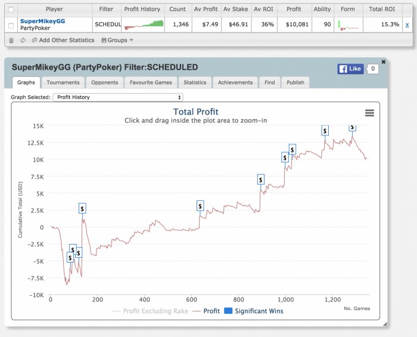This screenshot has width=417, height=337.
Task: Open the Achievements tab
Action: coord(235,82)
